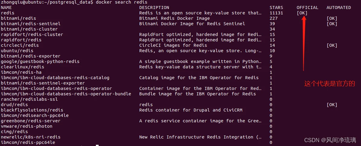Click the OFFICIAL column header
Image resolution: width=361 pixels, height=146 pixels.
[307, 7]
